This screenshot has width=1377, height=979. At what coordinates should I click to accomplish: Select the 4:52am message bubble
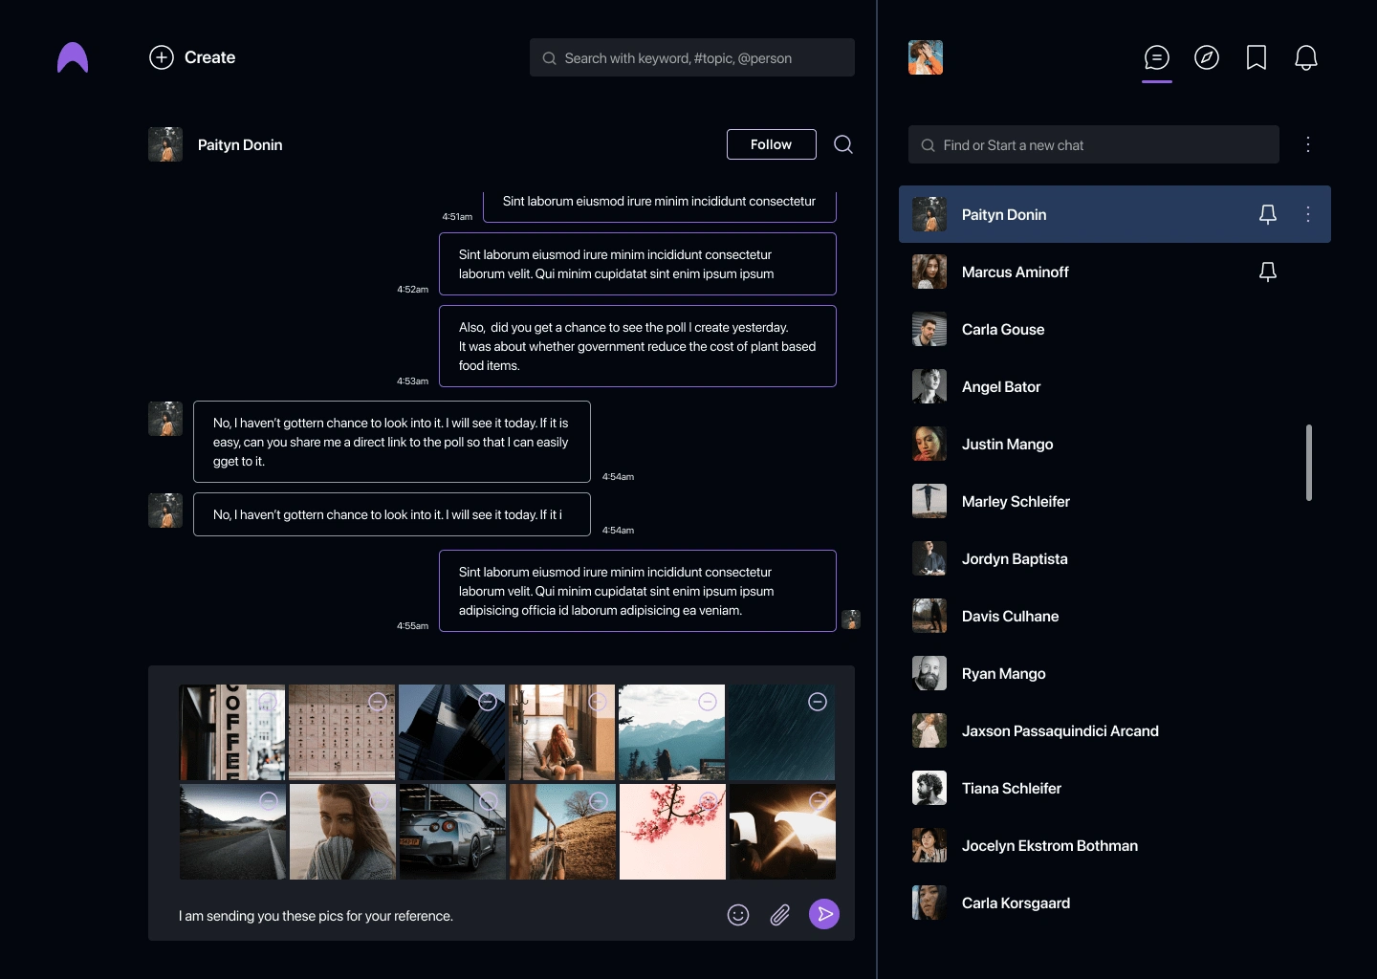(638, 264)
